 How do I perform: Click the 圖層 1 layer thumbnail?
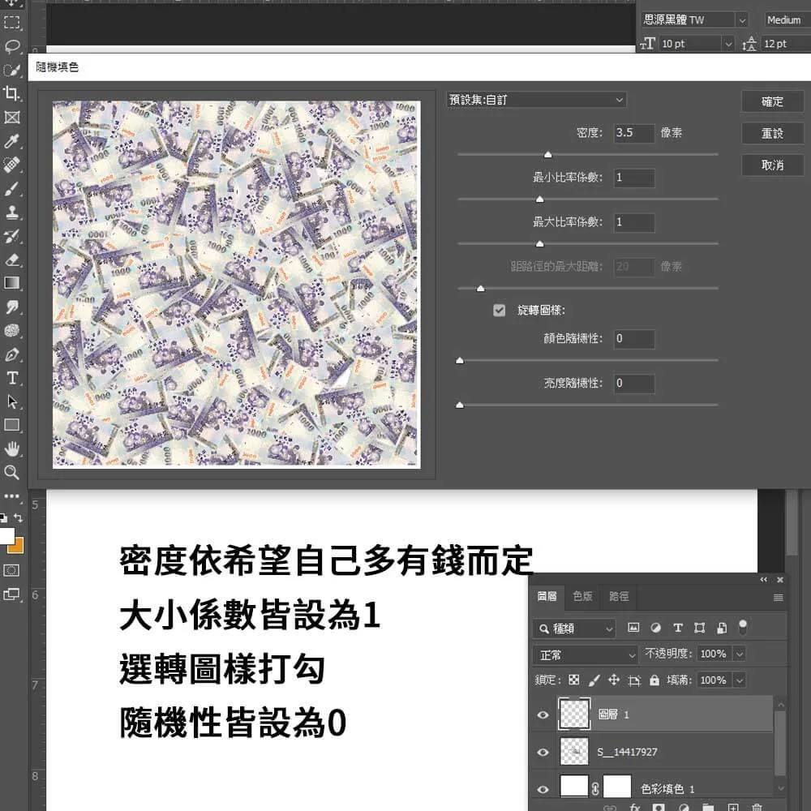[574, 714]
